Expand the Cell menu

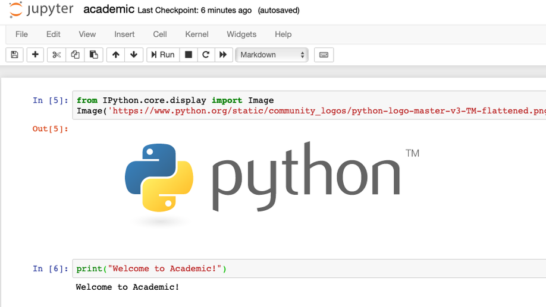point(159,34)
